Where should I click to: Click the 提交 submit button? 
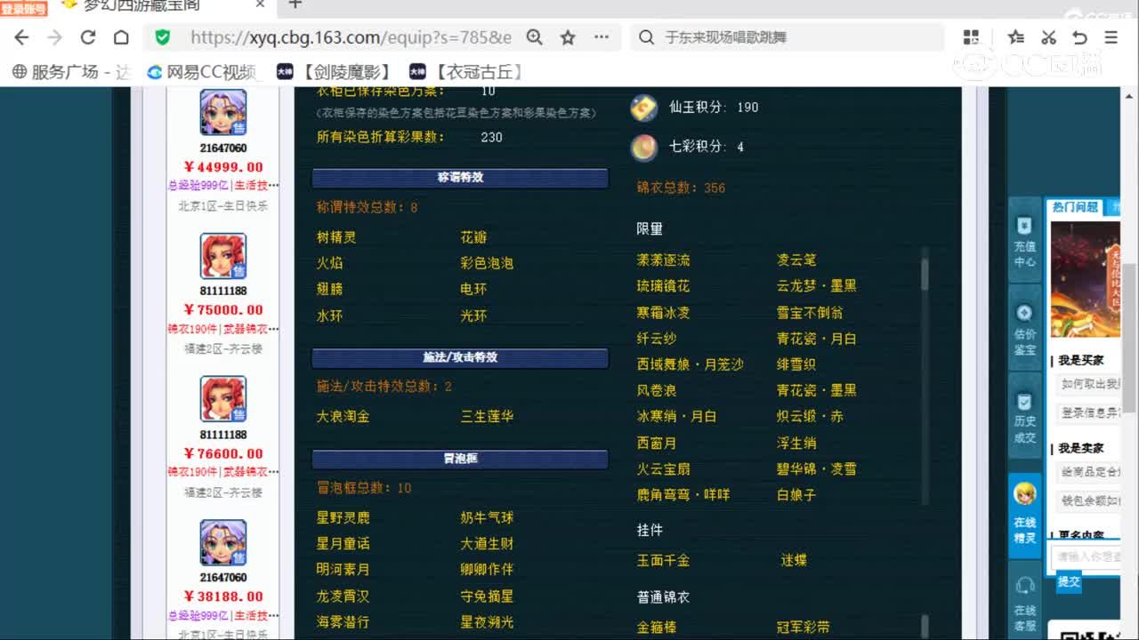click(x=1069, y=582)
